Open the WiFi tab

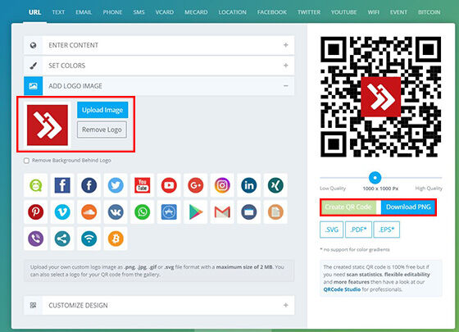pyautogui.click(x=374, y=12)
